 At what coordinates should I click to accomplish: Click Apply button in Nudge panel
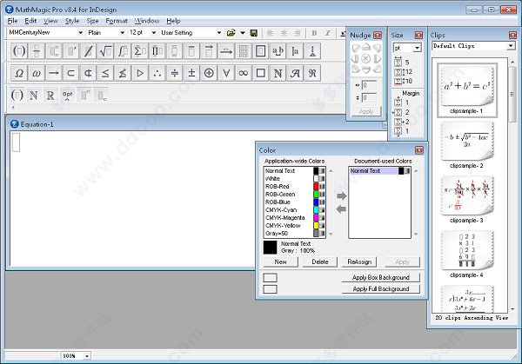366,111
